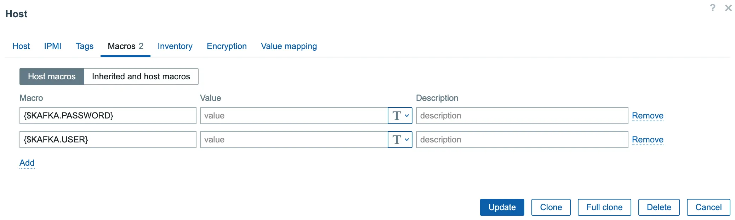Focus the value field for KAFKA.PASSWORD
The height and width of the screenshot is (220, 735).
(x=294, y=116)
